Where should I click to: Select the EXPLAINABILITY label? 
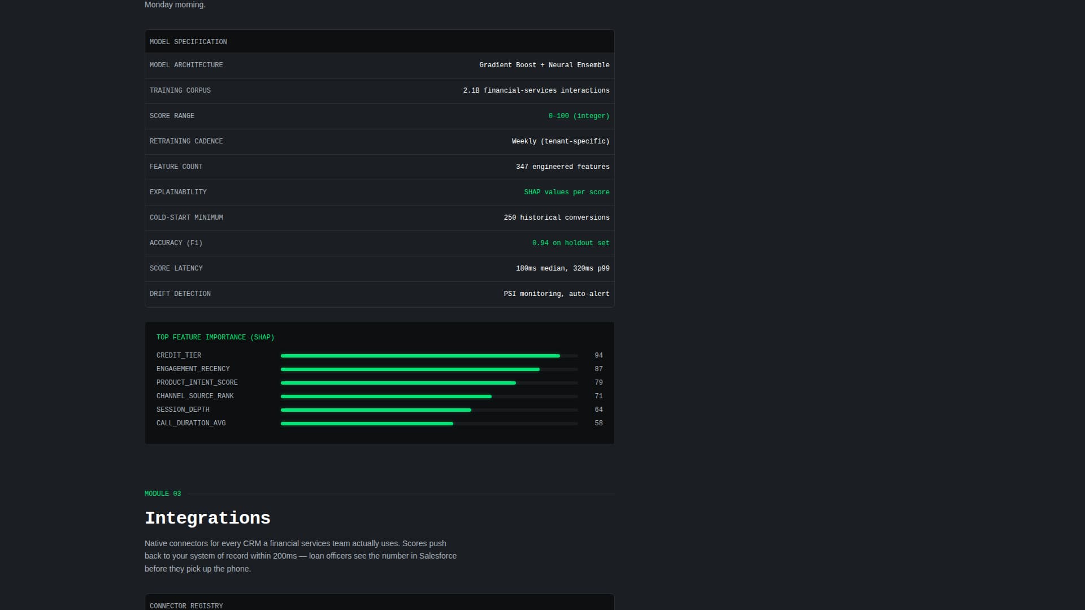(x=178, y=192)
